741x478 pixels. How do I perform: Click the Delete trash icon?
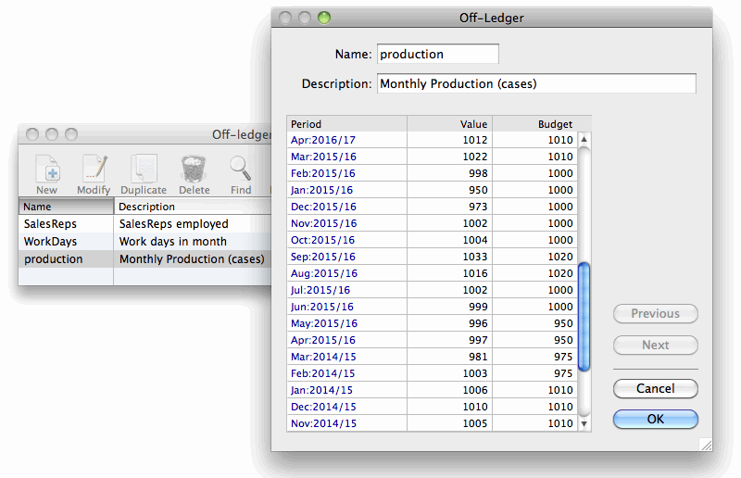coord(194,169)
